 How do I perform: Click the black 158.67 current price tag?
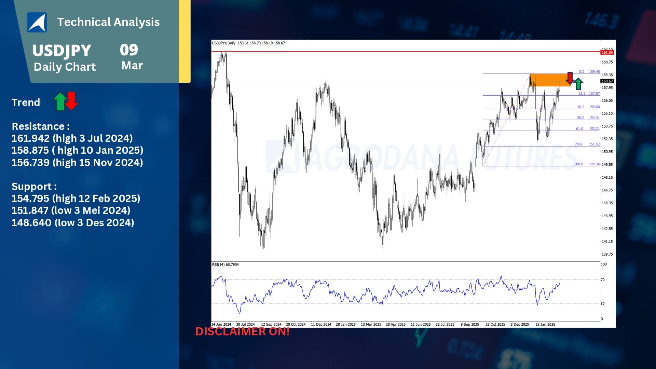coord(607,81)
